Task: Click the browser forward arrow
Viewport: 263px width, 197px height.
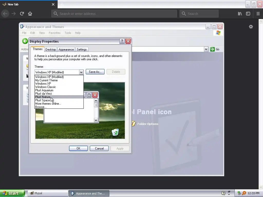Action: [x=14, y=14]
